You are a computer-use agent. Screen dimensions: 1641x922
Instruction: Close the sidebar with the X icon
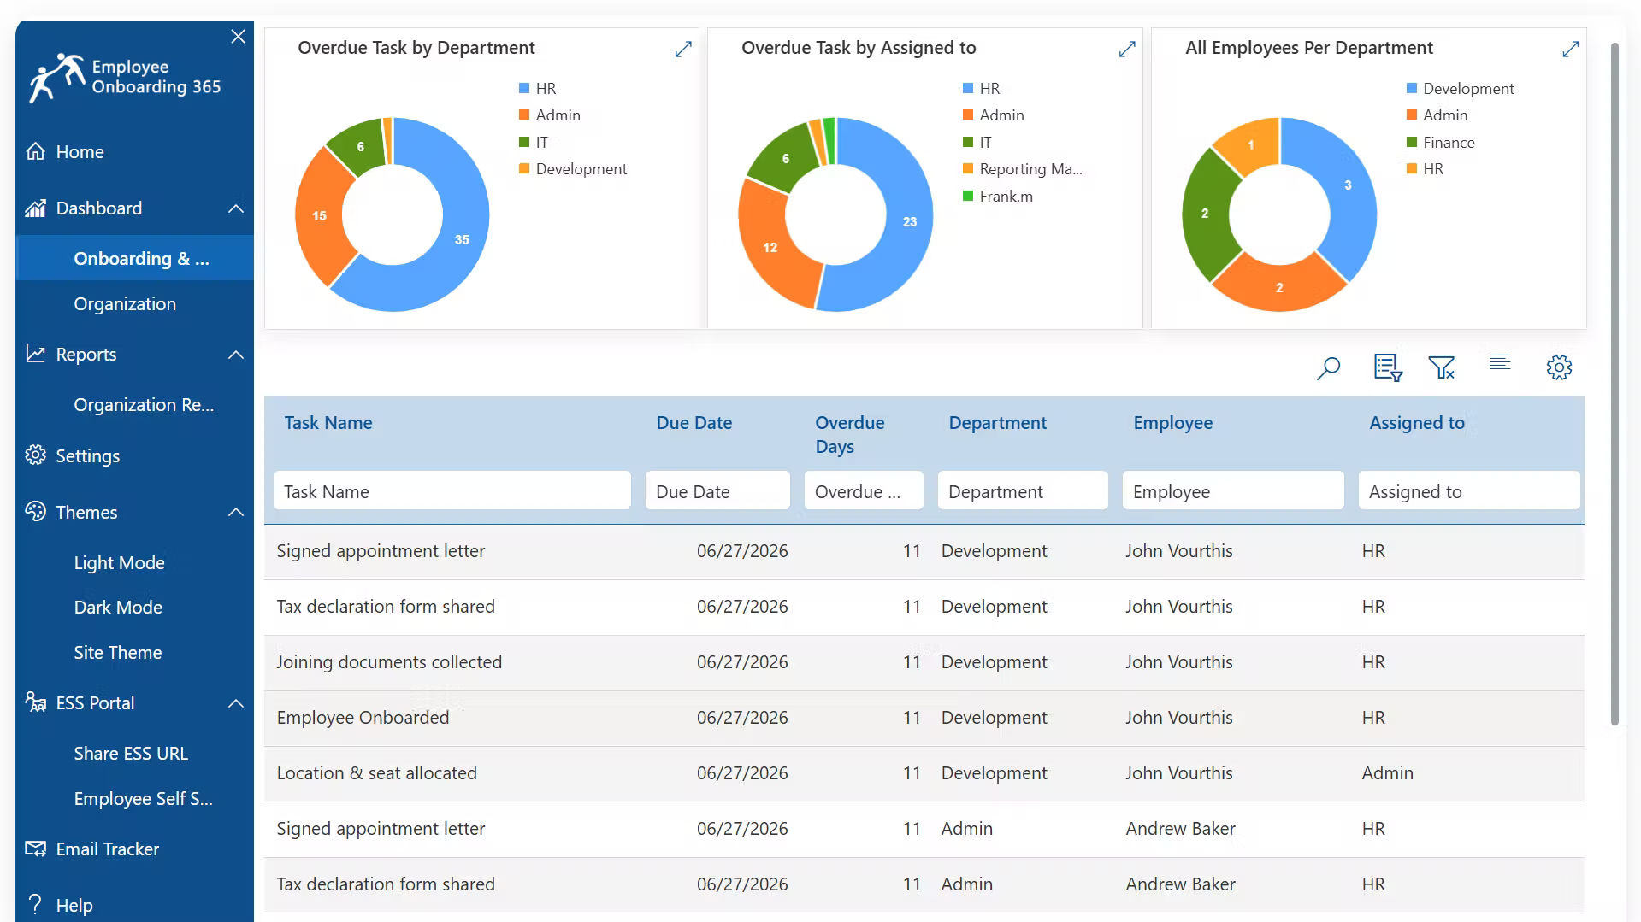[238, 37]
